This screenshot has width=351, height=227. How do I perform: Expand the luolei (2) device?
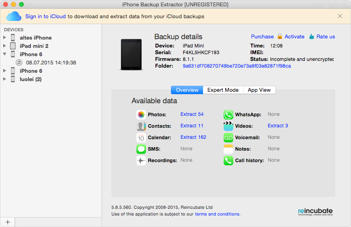4,79
